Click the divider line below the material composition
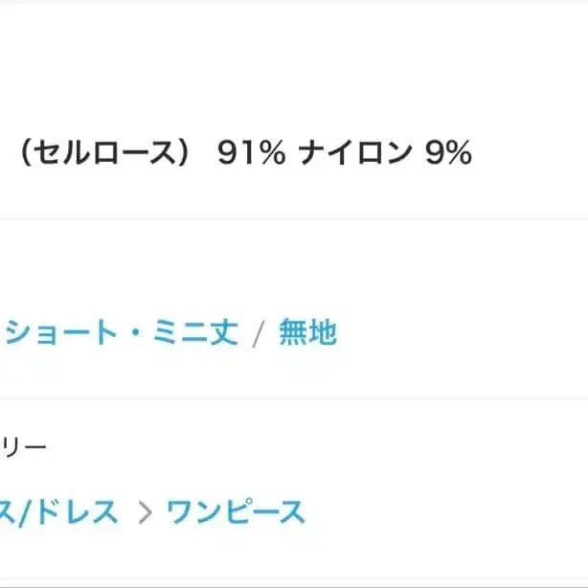 [294, 219]
